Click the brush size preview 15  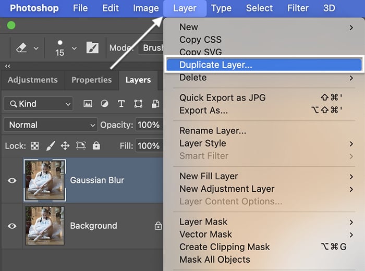(x=60, y=48)
